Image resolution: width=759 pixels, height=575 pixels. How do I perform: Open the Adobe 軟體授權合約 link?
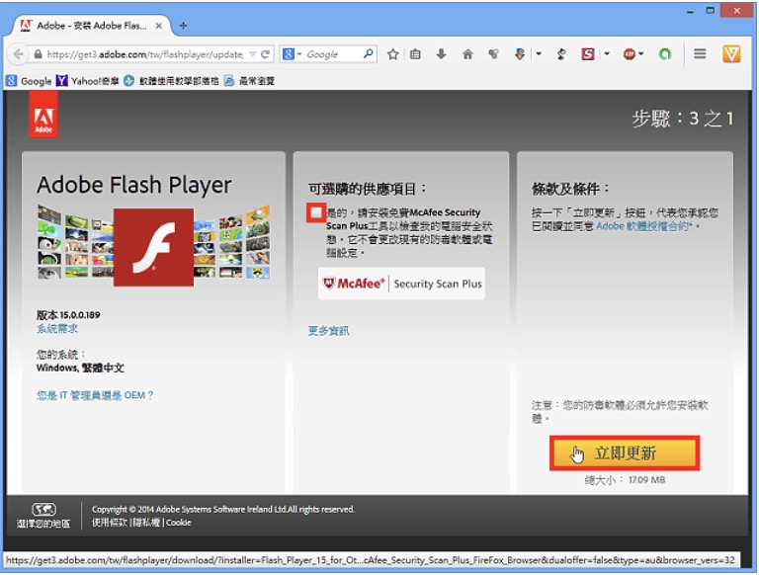(643, 226)
